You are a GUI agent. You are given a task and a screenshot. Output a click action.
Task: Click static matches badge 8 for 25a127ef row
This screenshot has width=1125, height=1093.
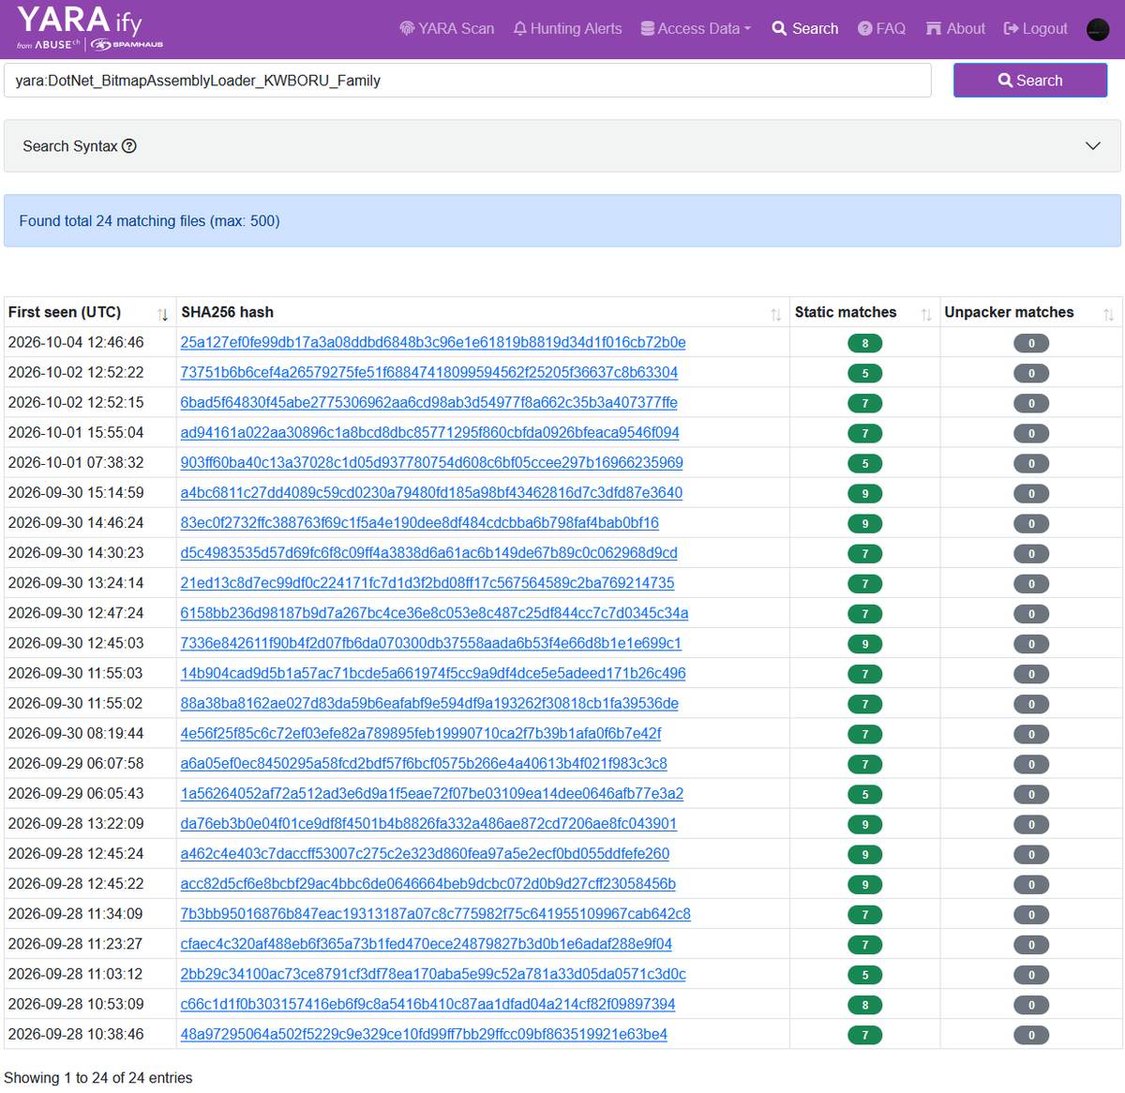[865, 343]
